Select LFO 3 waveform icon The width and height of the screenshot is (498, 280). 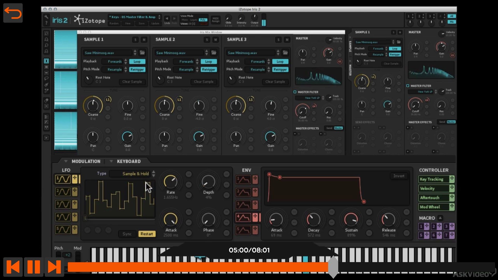(63, 204)
